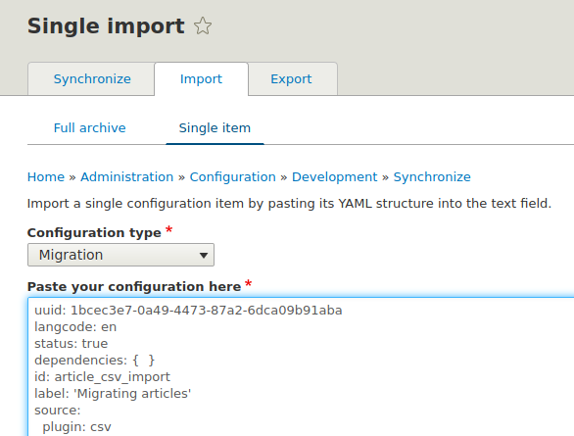The width and height of the screenshot is (574, 436).
Task: Follow the Development breadcrumb link
Action: (334, 176)
